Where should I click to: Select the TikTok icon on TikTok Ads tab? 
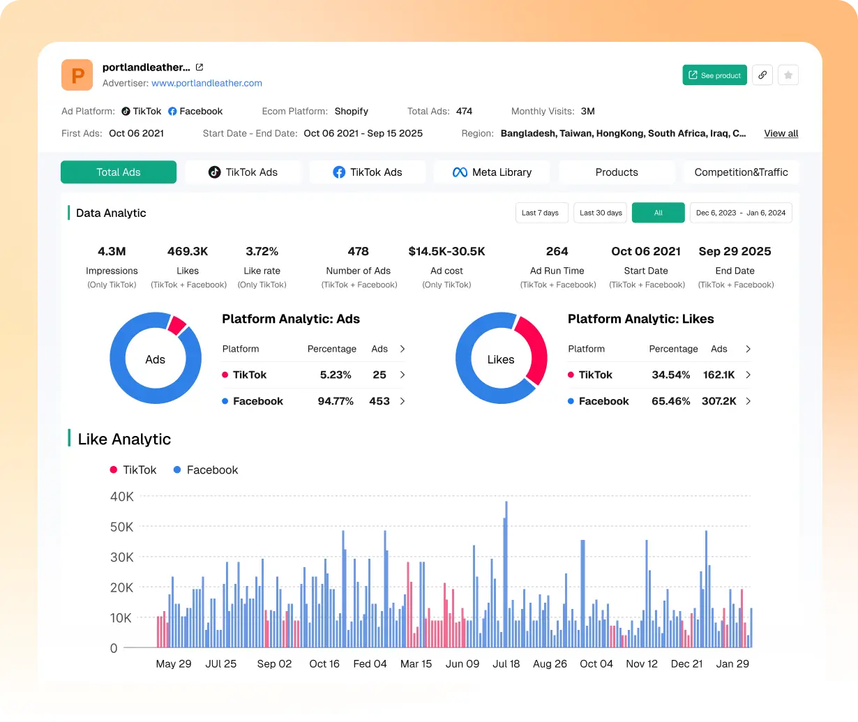(x=214, y=172)
